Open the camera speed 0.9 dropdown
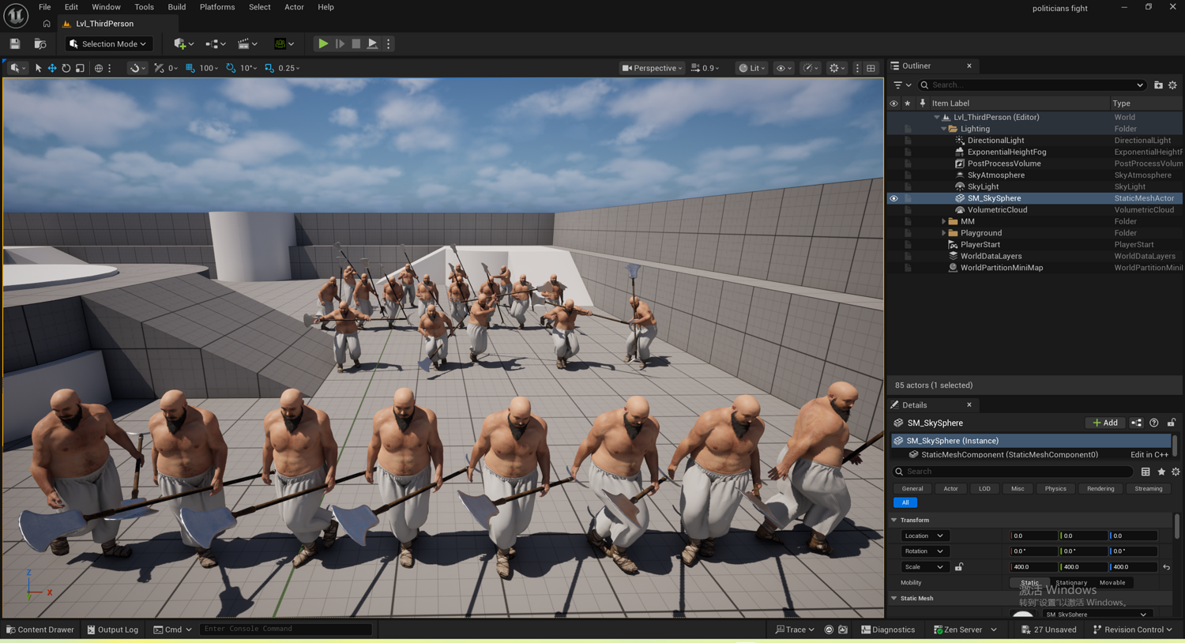Image resolution: width=1185 pixels, height=643 pixels. pos(705,69)
